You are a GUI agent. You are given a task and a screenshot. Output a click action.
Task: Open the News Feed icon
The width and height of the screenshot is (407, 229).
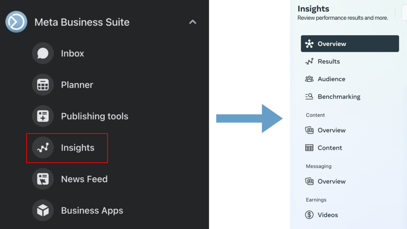tap(42, 179)
